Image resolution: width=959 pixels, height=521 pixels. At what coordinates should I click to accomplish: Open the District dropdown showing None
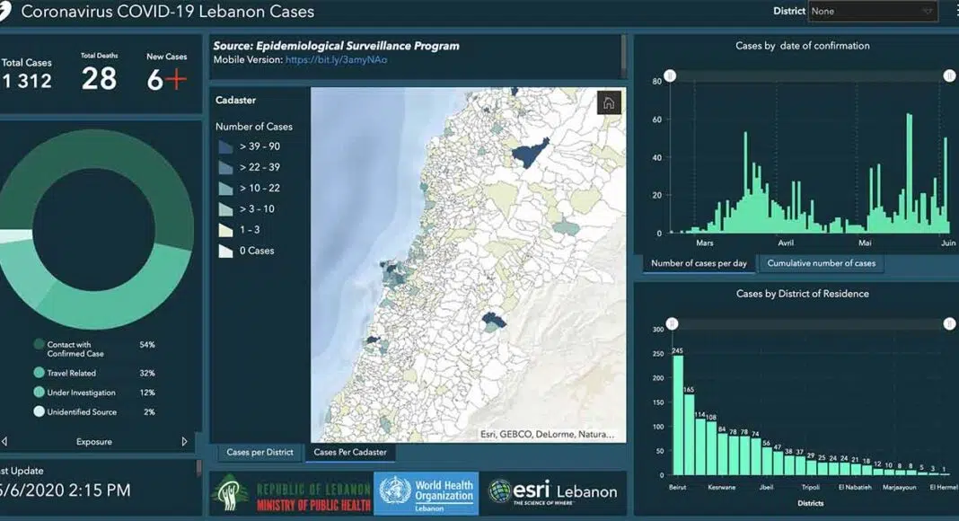click(x=873, y=12)
